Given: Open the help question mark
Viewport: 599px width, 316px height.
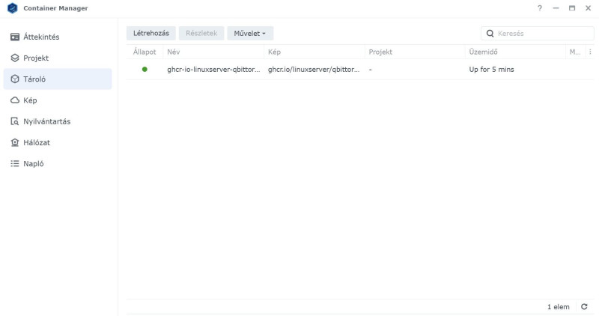Looking at the screenshot, I should [540, 8].
